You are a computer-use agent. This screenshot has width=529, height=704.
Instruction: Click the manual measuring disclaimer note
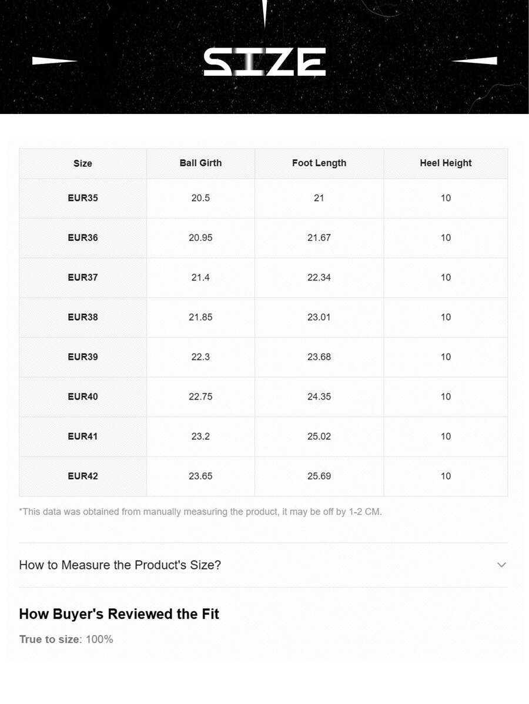[200, 511]
